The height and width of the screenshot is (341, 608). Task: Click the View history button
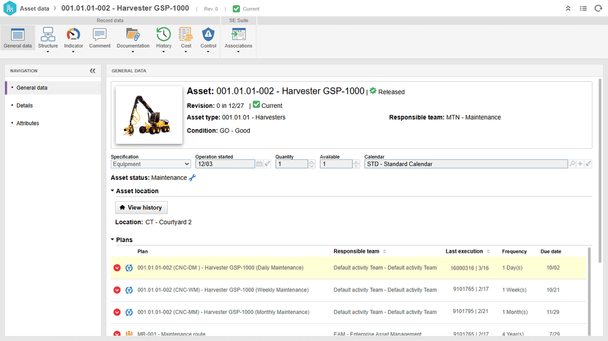click(x=141, y=207)
